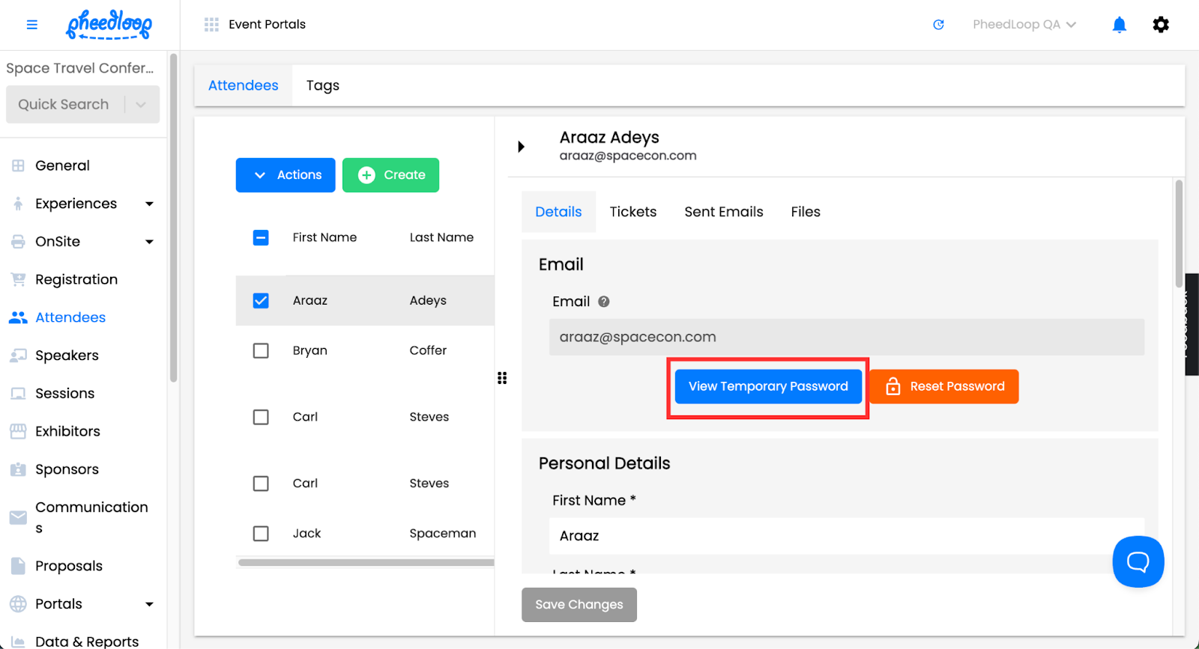Click the First Name input field
The width and height of the screenshot is (1199, 649).
pyautogui.click(x=847, y=536)
